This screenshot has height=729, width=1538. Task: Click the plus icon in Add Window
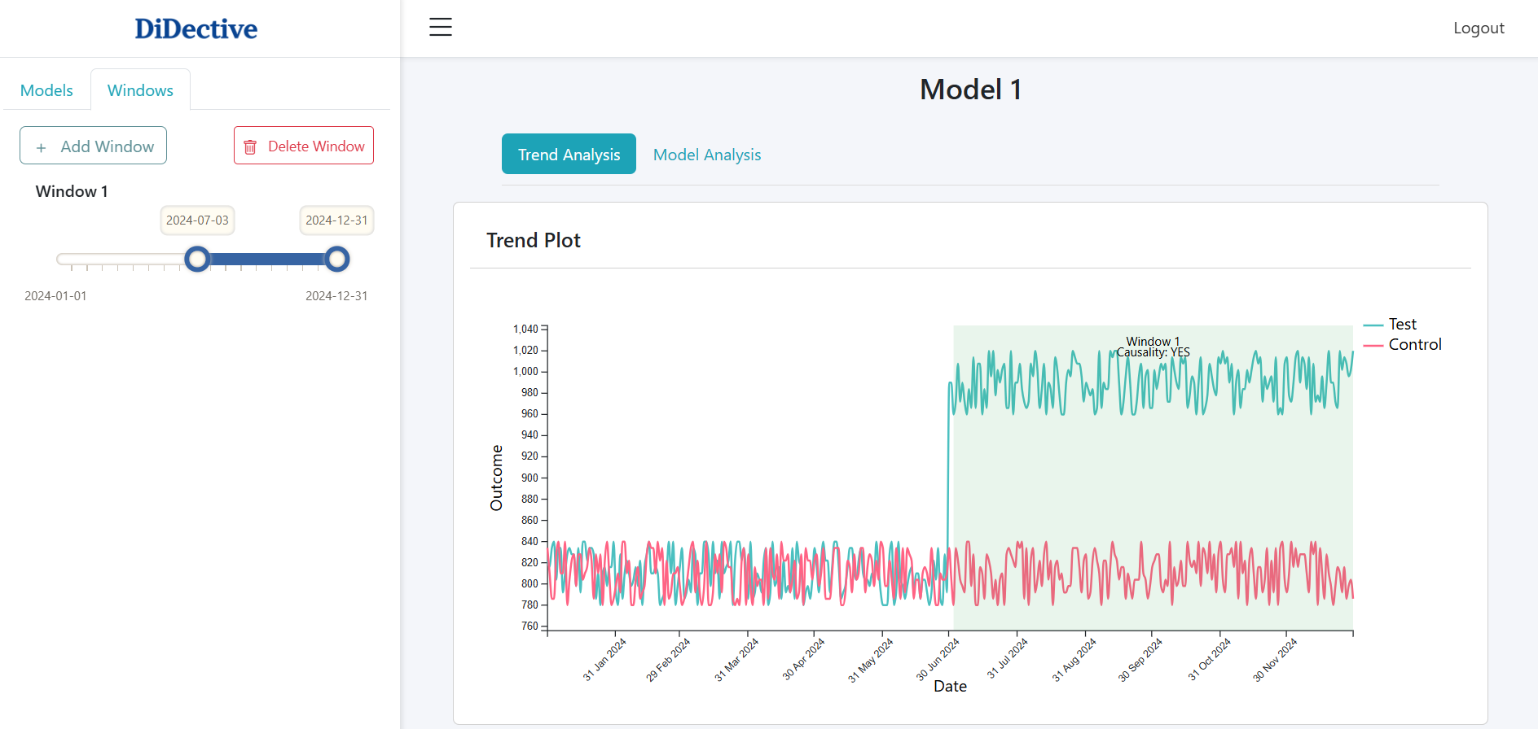[x=41, y=148]
